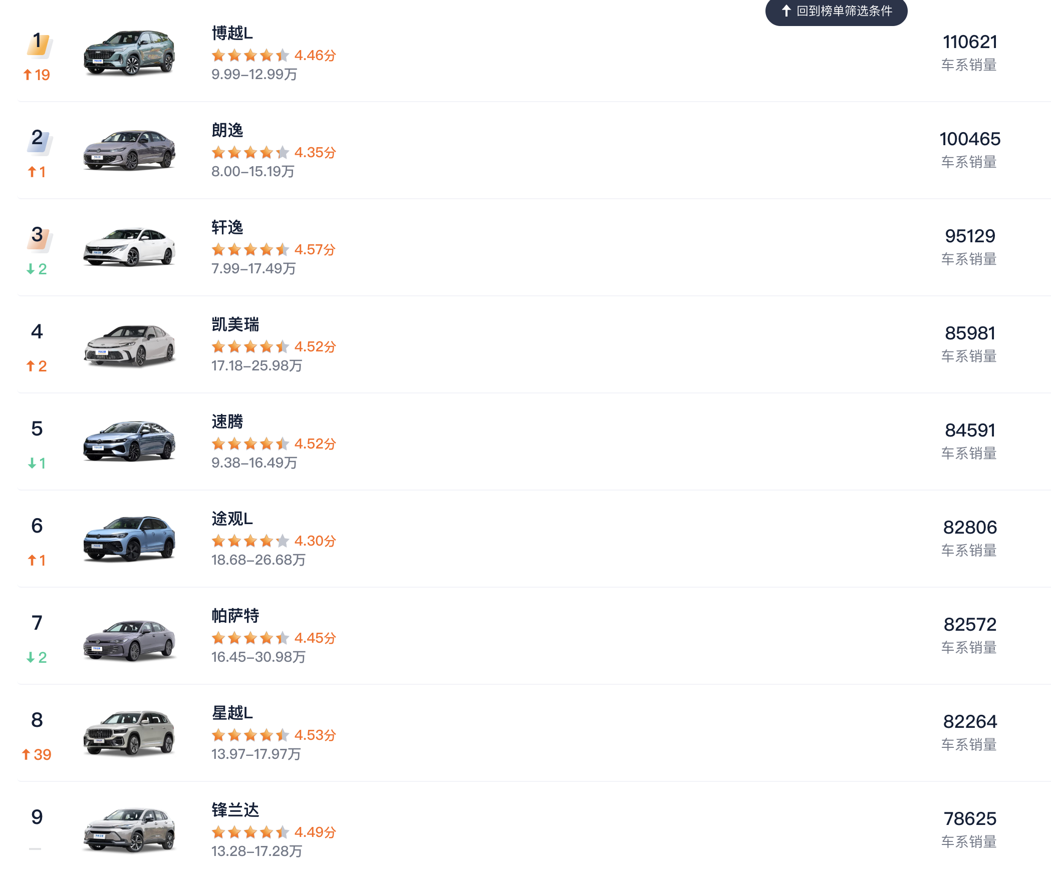Click the 4.57分 star rating
1051x870 pixels.
point(274,249)
